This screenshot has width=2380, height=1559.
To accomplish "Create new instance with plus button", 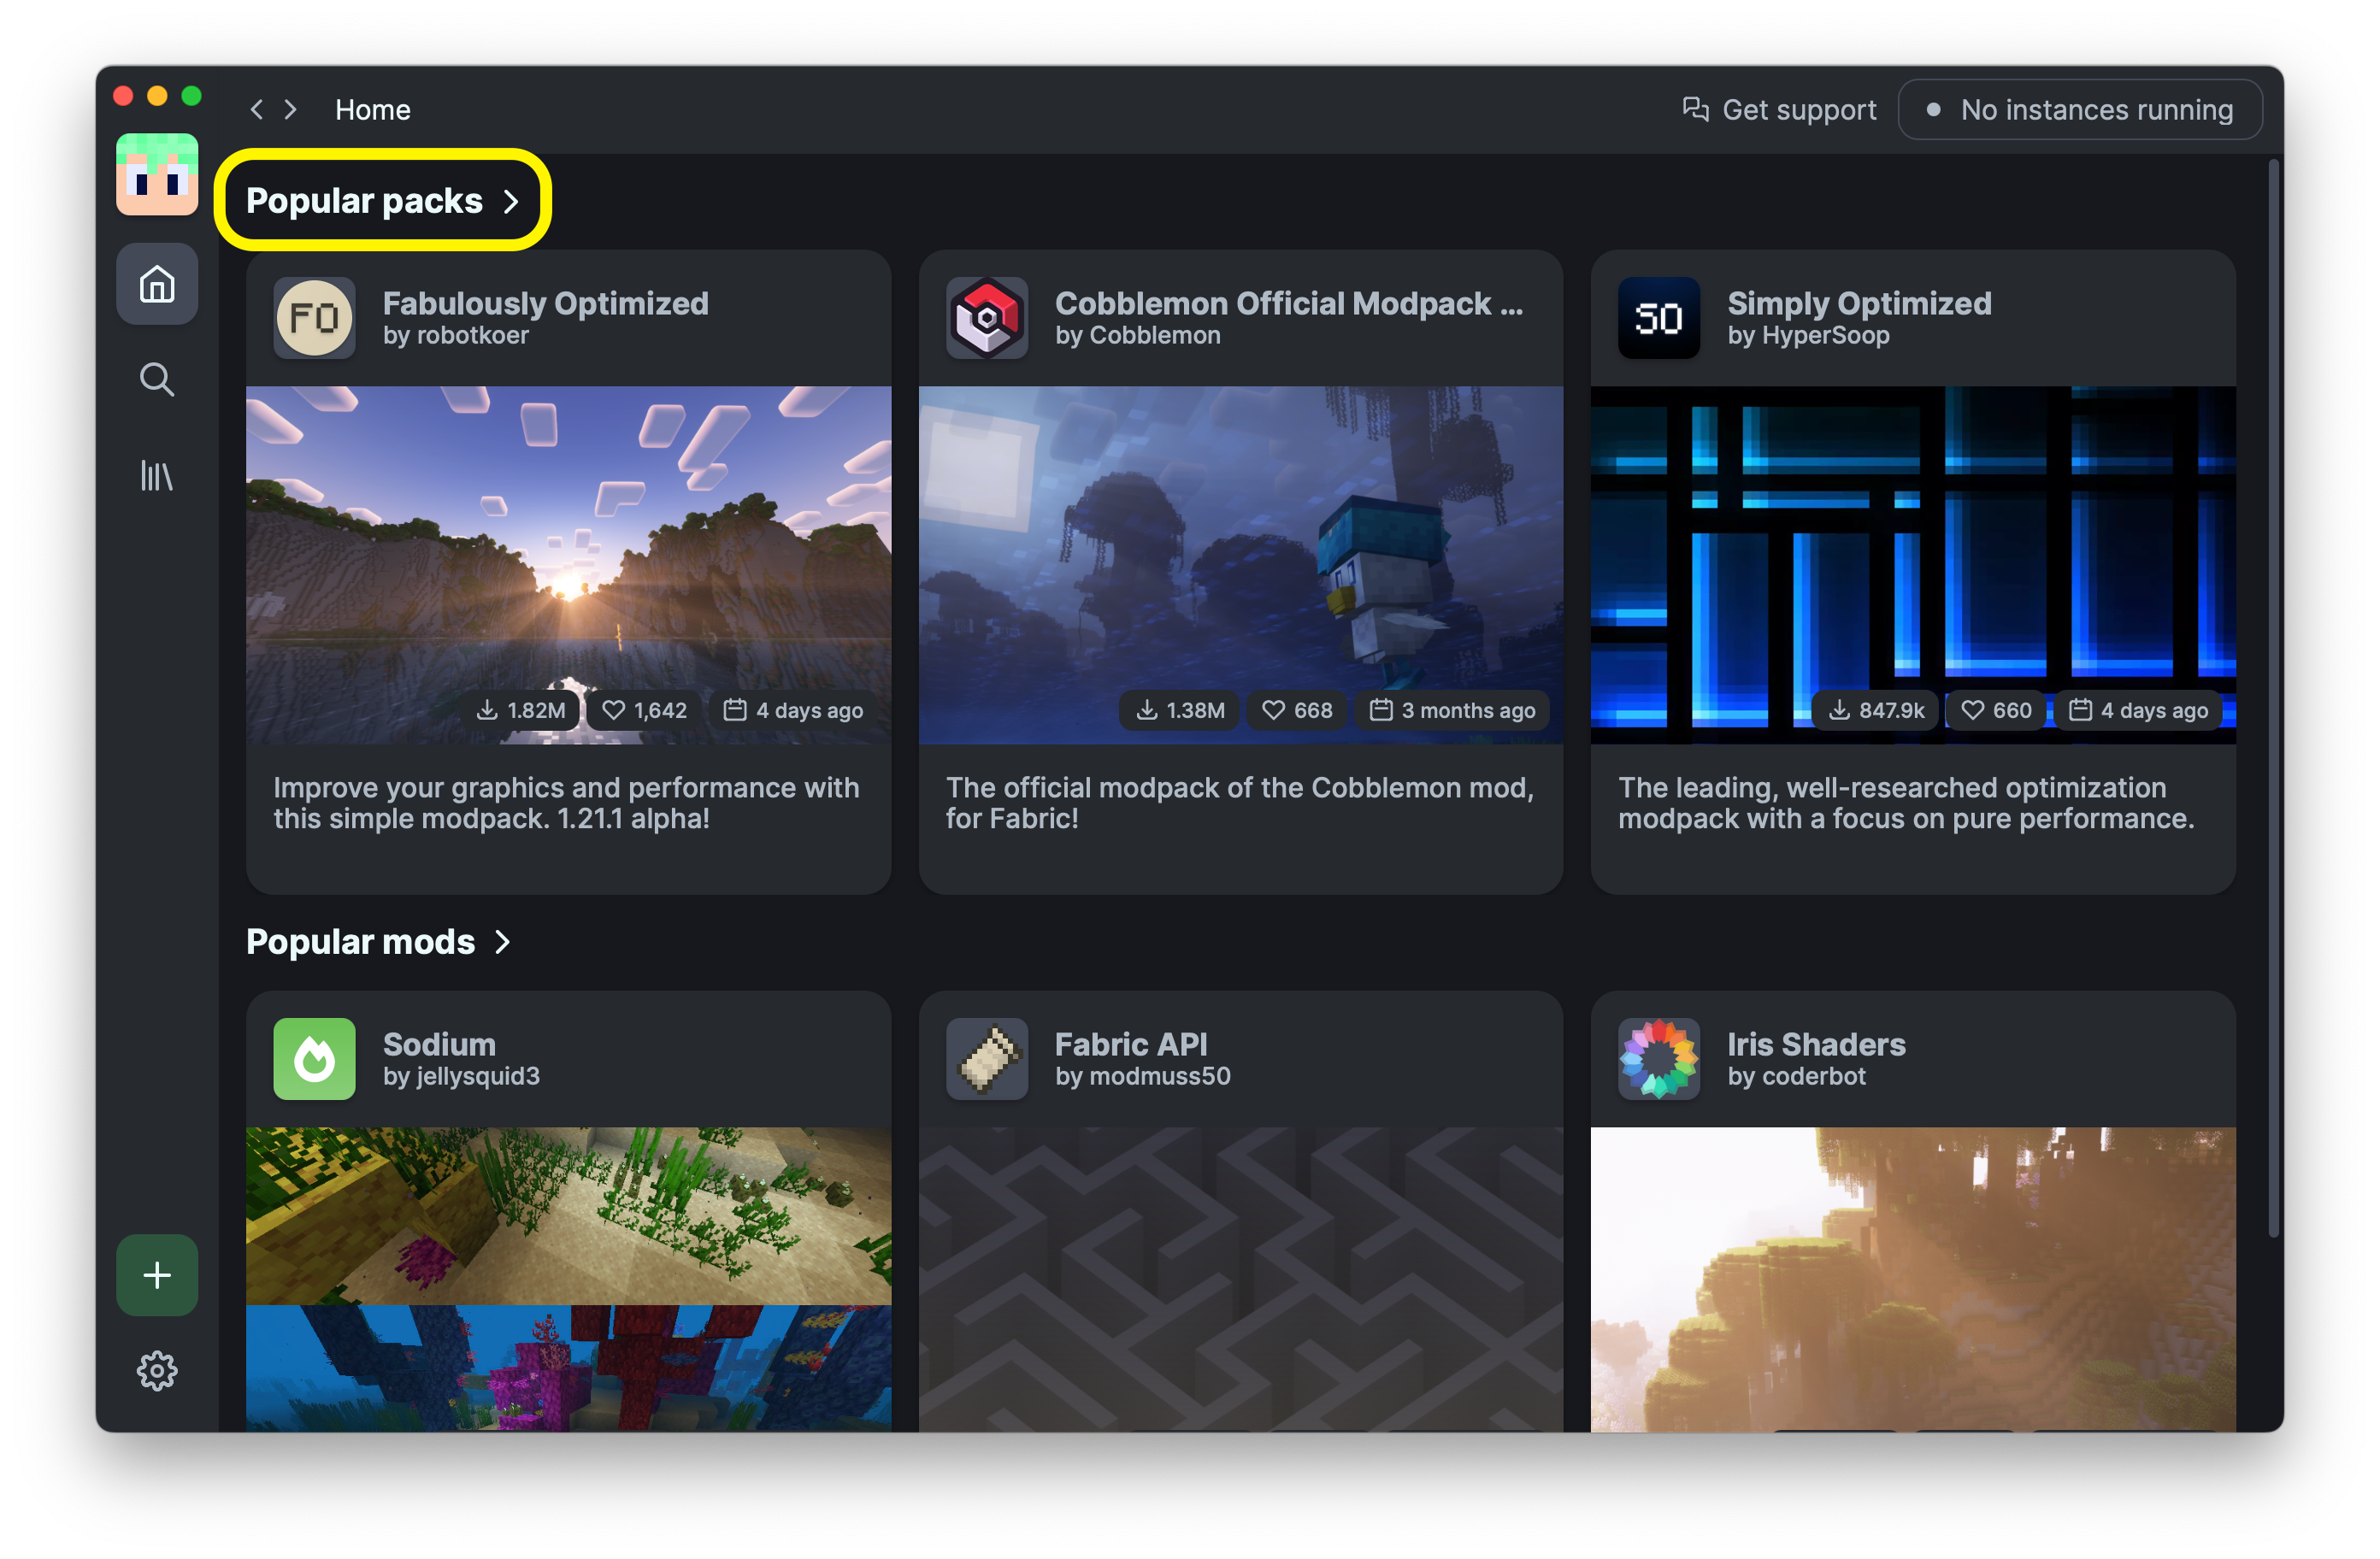I will (157, 1275).
